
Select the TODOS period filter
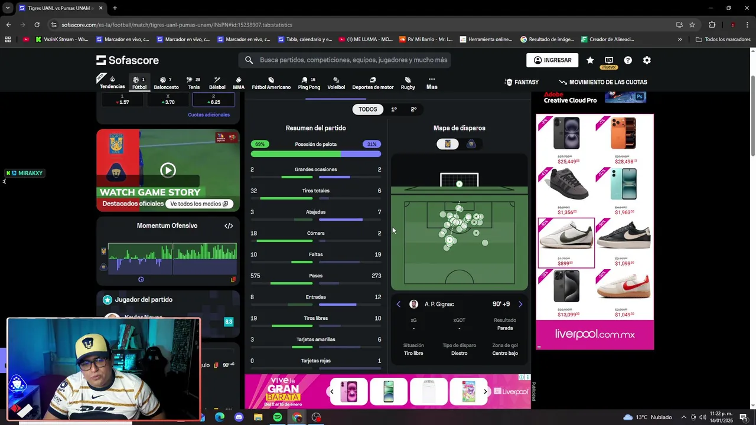click(367, 109)
